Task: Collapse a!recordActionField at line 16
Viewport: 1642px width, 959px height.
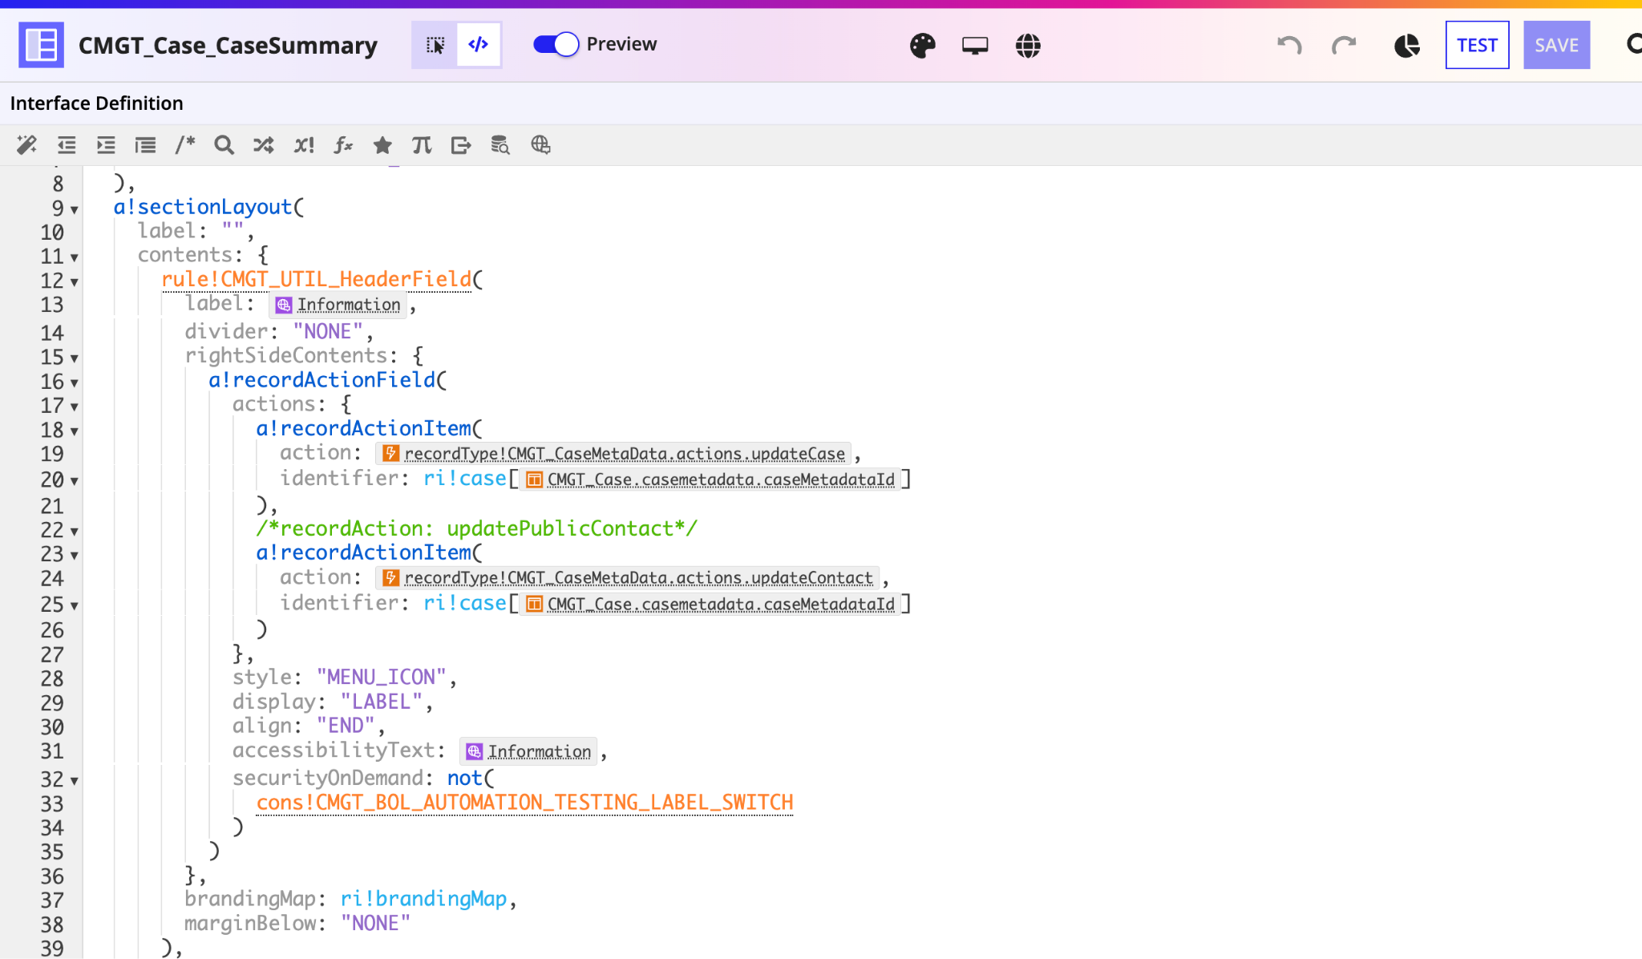Action: 75,383
